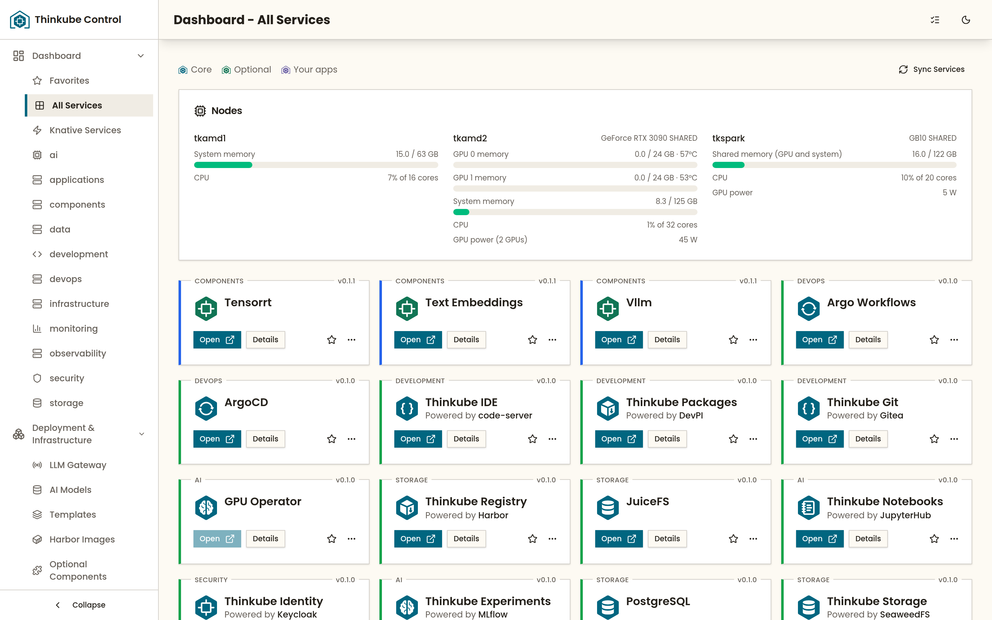The width and height of the screenshot is (992, 620).
Task: Open Knative Services page
Action: tap(89, 130)
